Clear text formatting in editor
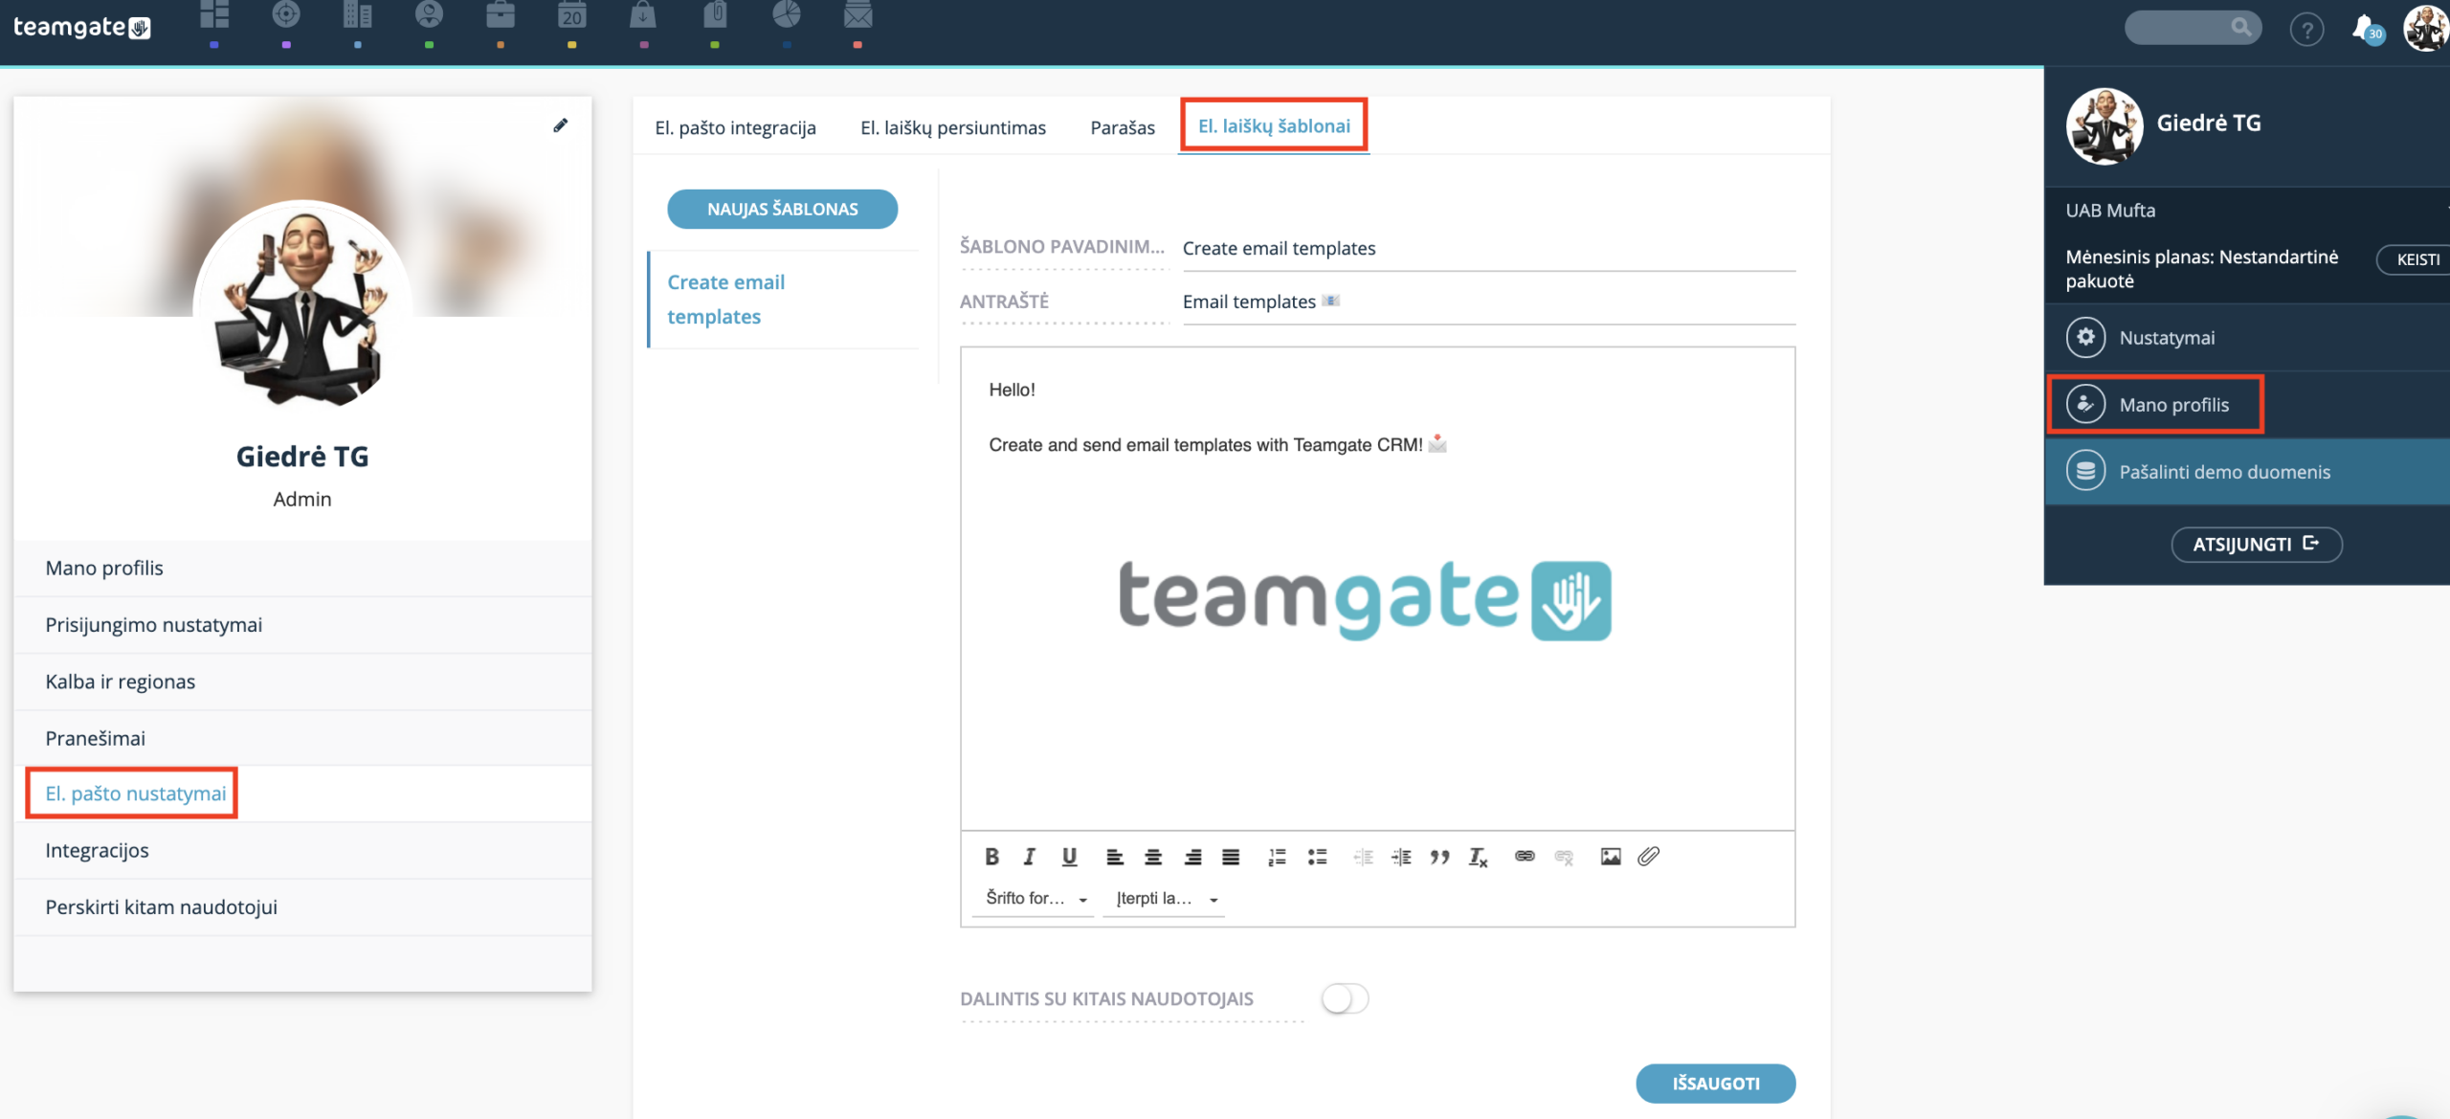 coord(1479,857)
